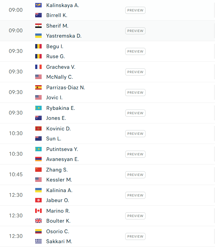This screenshot has width=215, height=247.
Task: Open Preview for Zhang vs Kessler match
Action: click(135, 175)
